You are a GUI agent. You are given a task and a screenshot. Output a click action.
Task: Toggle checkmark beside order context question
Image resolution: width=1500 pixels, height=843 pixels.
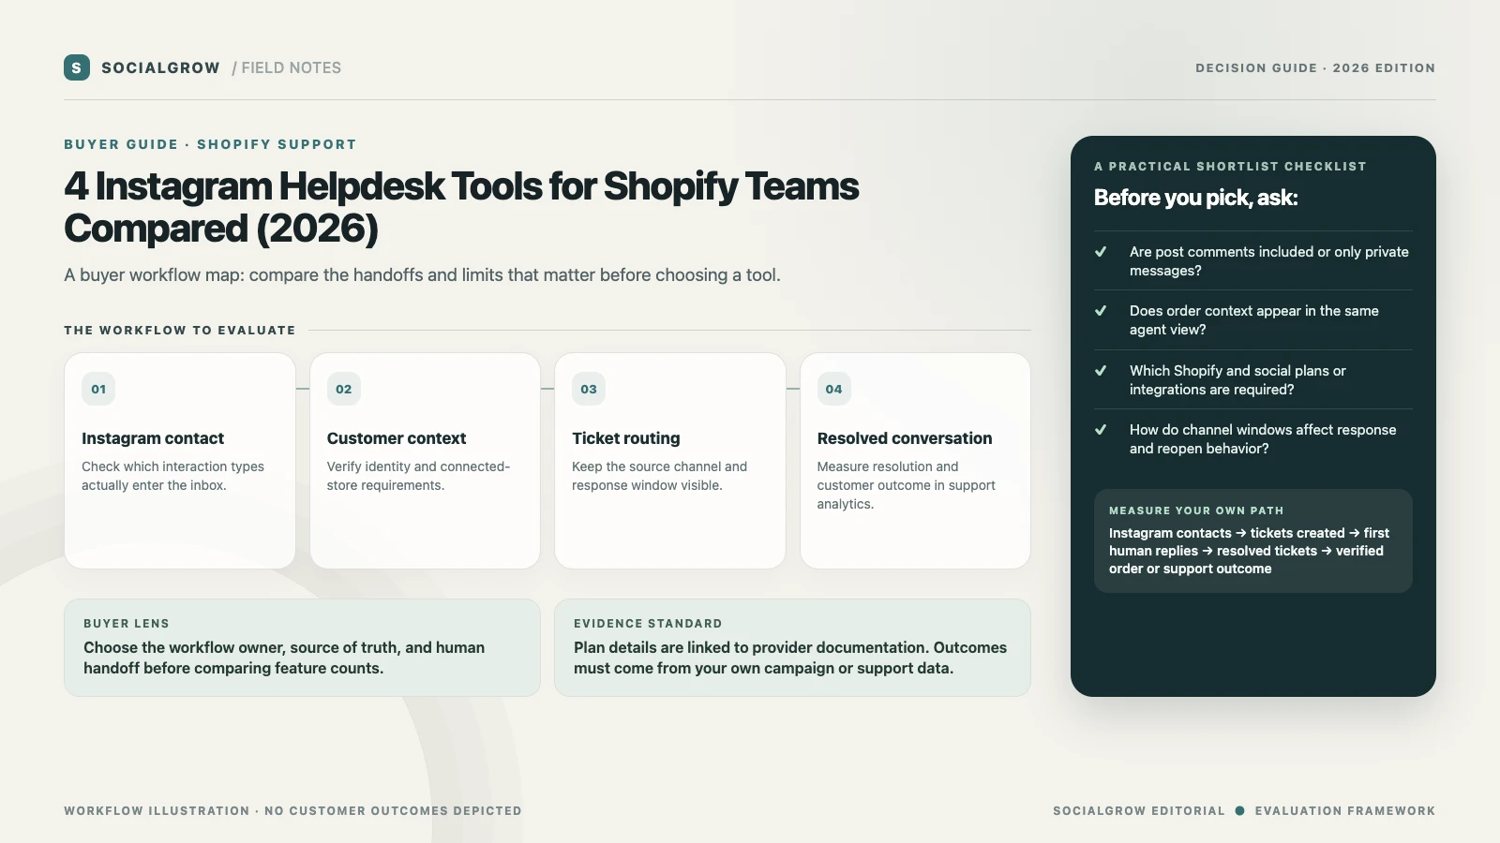[1101, 311]
